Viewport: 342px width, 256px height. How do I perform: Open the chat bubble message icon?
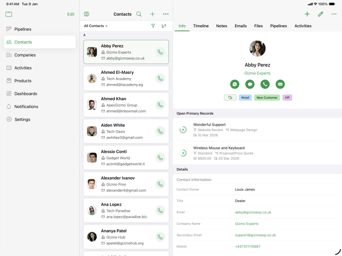click(x=250, y=84)
